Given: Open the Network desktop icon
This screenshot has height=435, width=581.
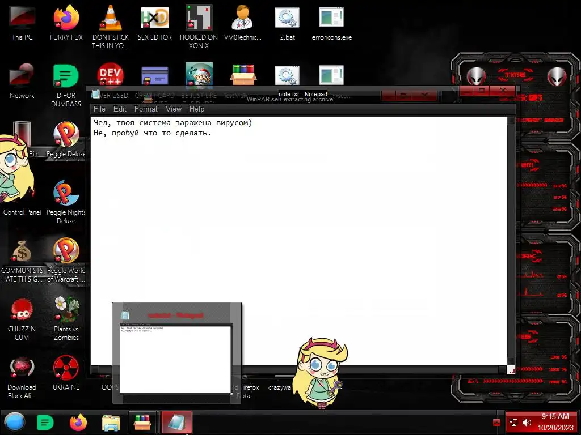Looking at the screenshot, I should (x=22, y=80).
